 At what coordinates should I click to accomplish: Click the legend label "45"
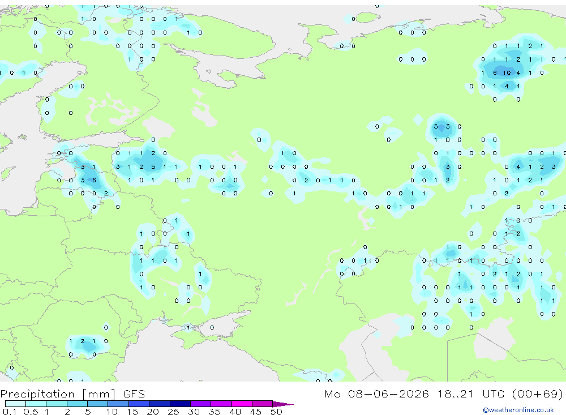256,412
